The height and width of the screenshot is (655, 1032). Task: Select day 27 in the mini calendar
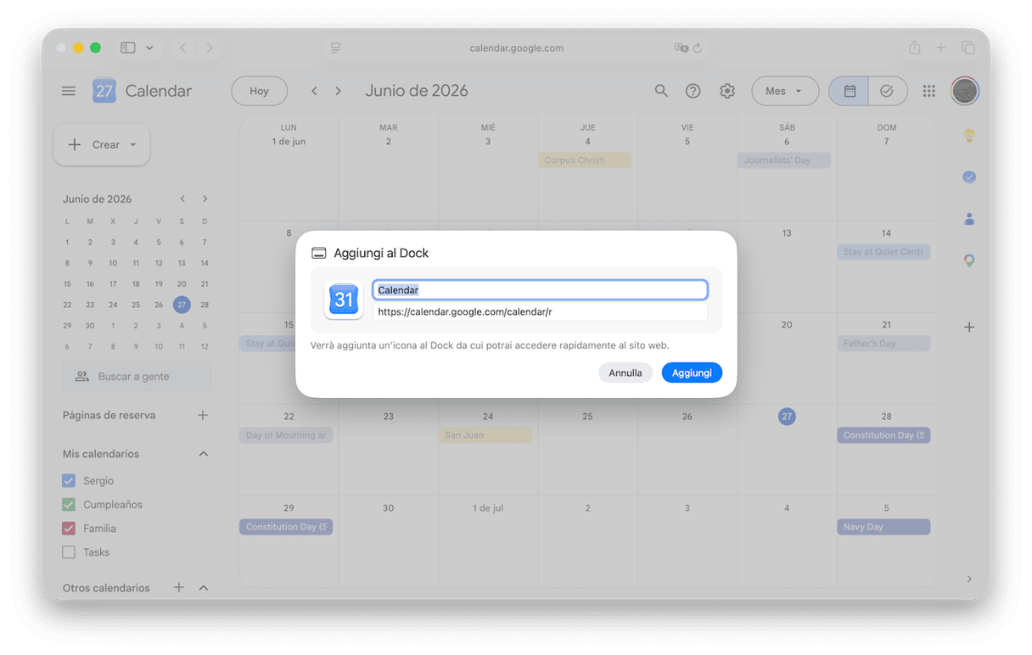(x=182, y=305)
